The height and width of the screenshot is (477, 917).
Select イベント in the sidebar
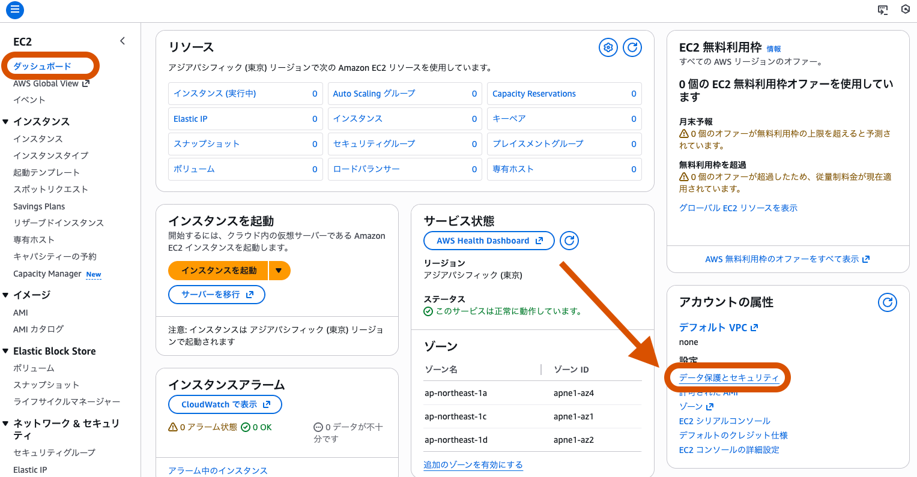coord(29,100)
